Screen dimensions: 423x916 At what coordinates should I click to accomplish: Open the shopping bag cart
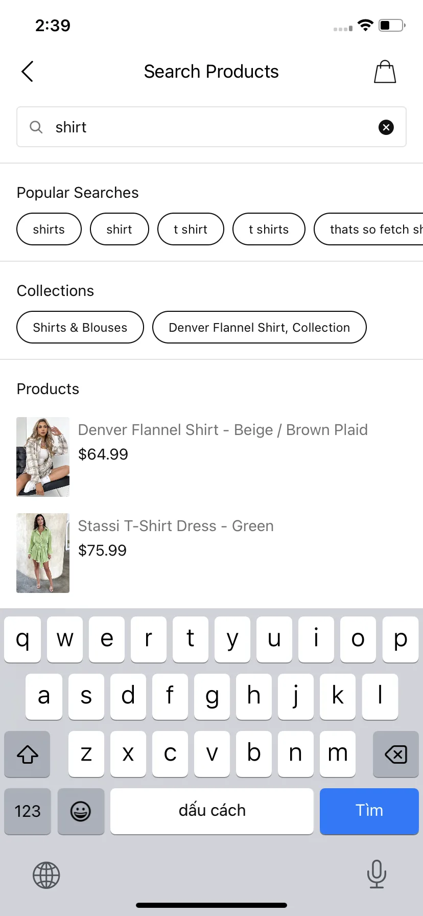385,72
